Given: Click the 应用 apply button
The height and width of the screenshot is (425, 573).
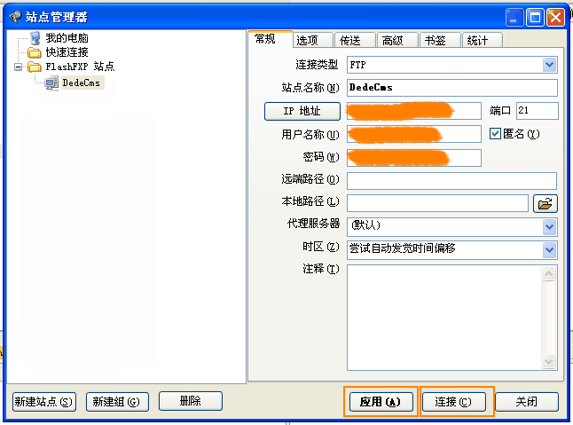Looking at the screenshot, I should [x=381, y=402].
